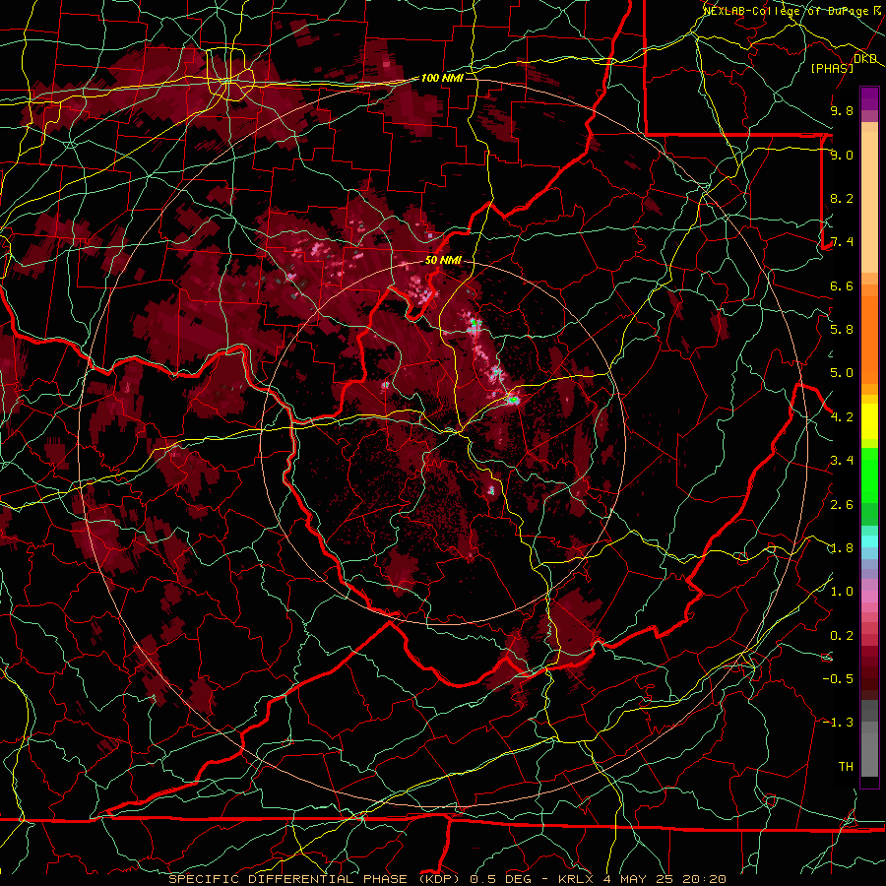The image size is (886, 886).
Task: Click the "100 NMI" range ring label
Action: click(442, 78)
